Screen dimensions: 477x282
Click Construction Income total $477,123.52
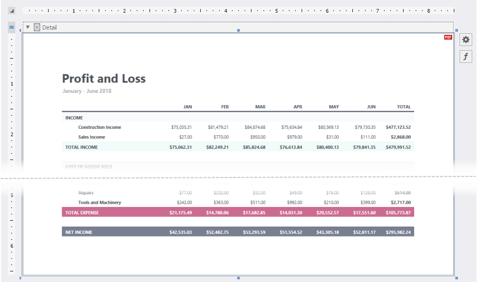coord(398,127)
